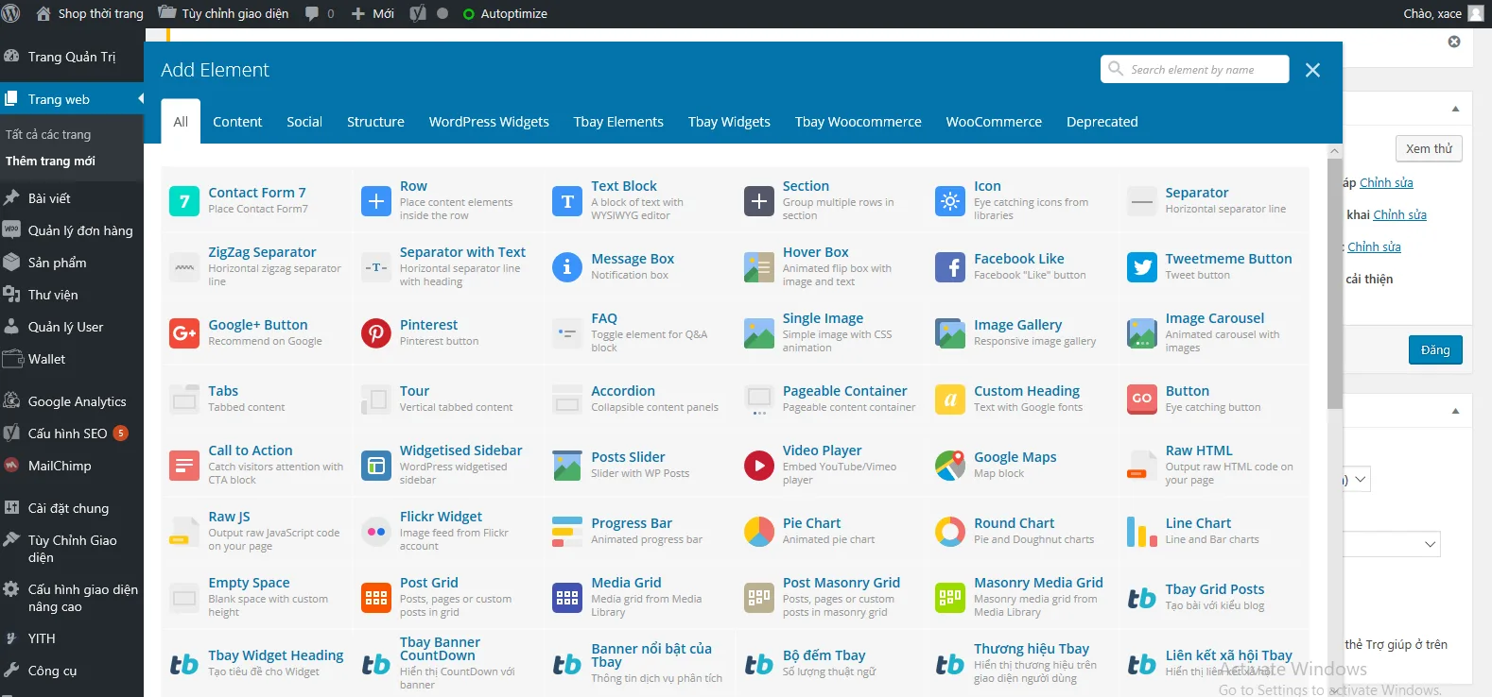Click Mới (new) in admin bar

[373, 13]
